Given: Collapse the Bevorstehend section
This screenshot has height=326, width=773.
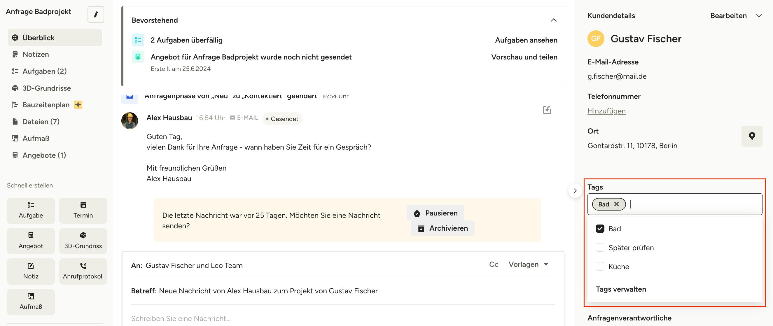Looking at the screenshot, I should 554,20.
